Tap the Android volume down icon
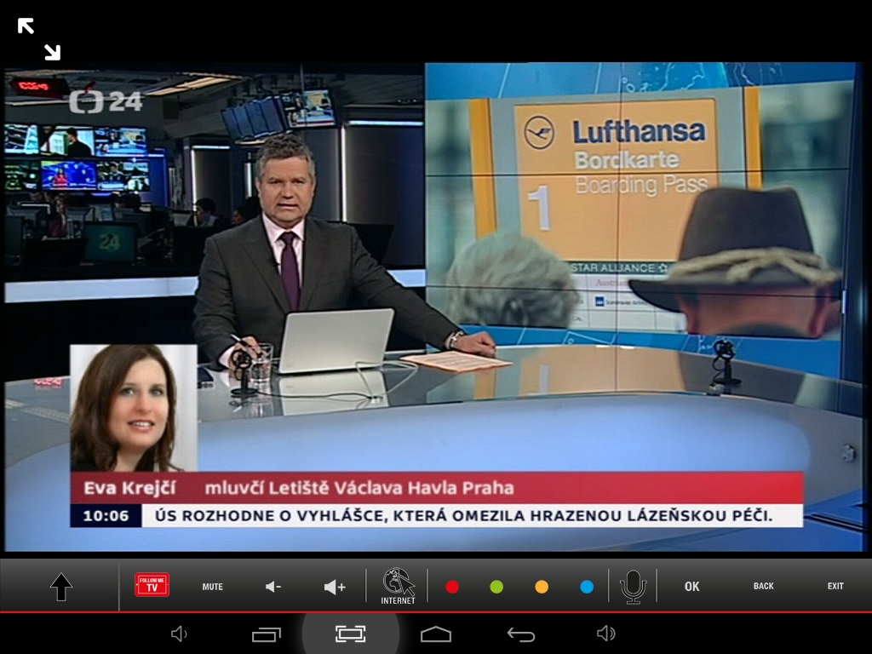 tap(179, 634)
